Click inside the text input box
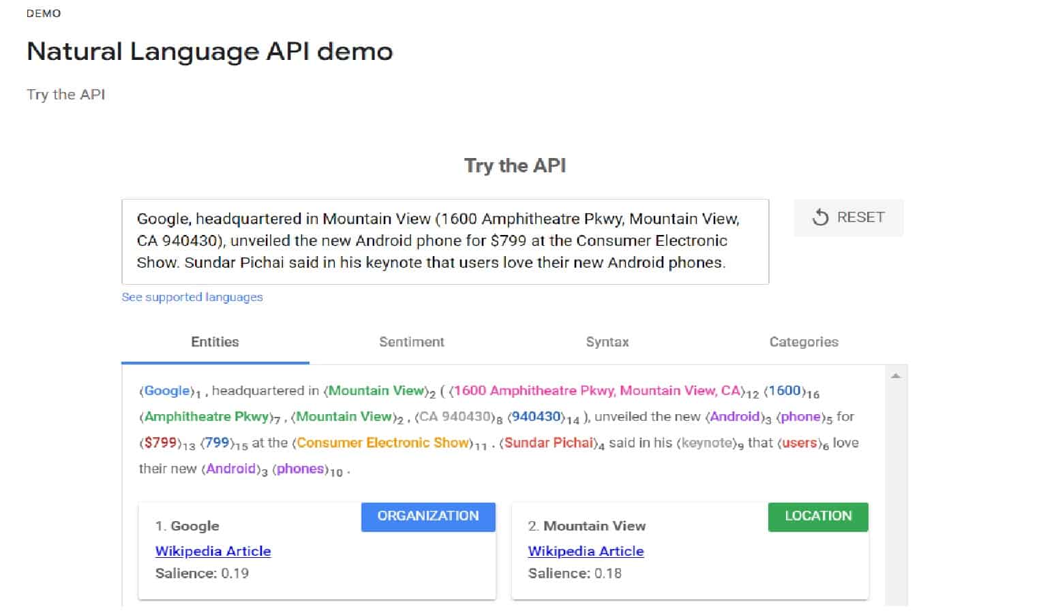Viewport: 1058px width, 613px height. [443, 240]
